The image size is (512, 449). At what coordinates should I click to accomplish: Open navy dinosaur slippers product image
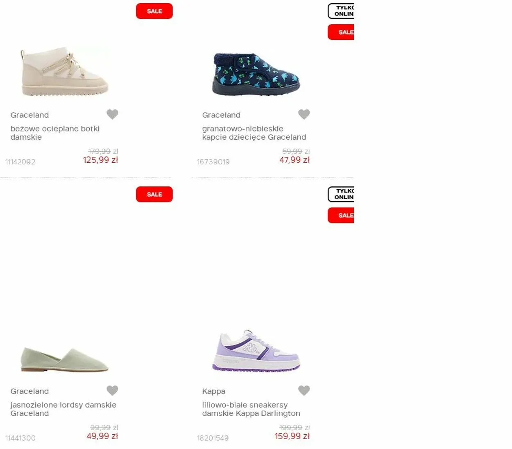256,74
